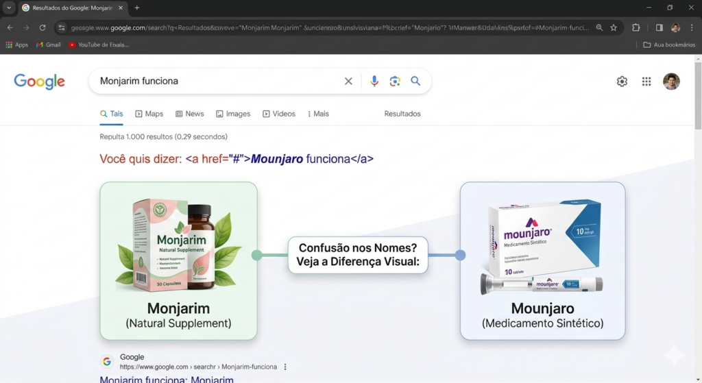The width and height of the screenshot is (702, 383).
Task: Open Google search settings gear
Action: (622, 82)
